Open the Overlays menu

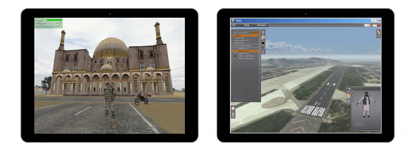[261, 25]
